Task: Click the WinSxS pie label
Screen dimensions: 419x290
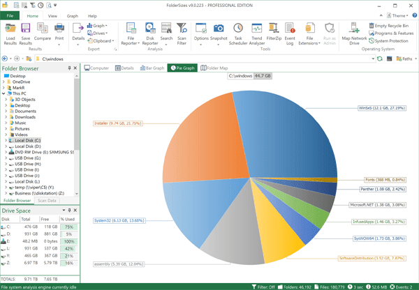Action: click(x=382, y=108)
